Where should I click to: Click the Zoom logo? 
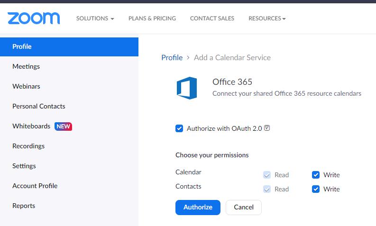pos(34,18)
